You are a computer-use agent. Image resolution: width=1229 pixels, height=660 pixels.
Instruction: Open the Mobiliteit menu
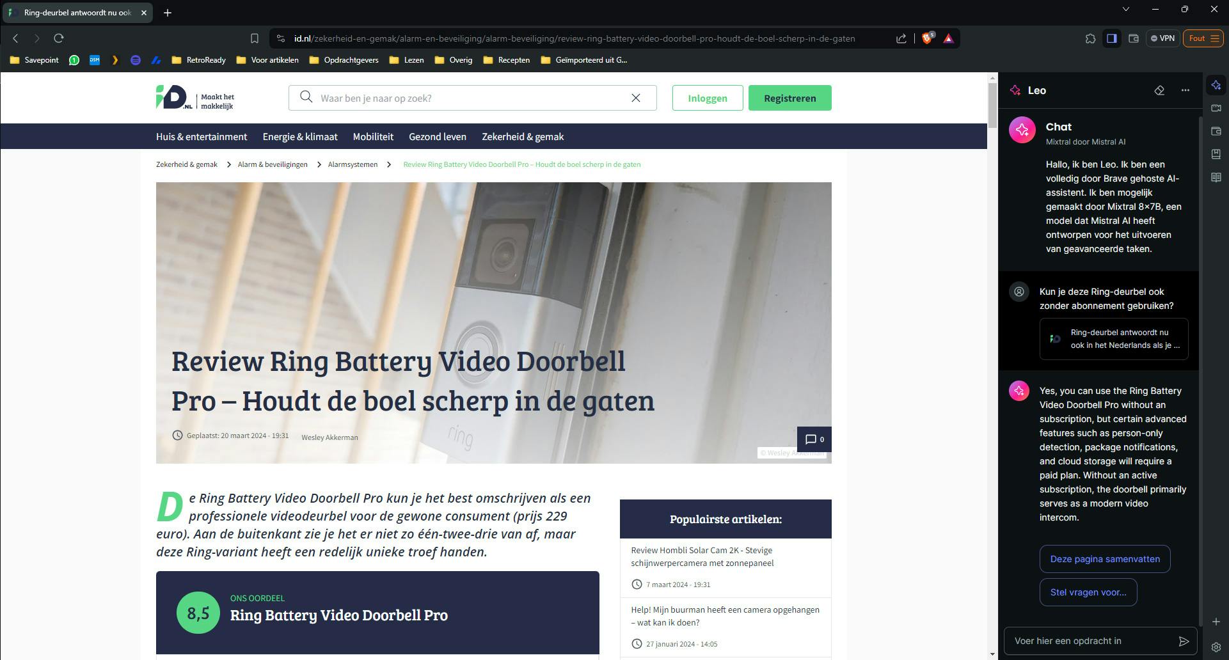373,137
